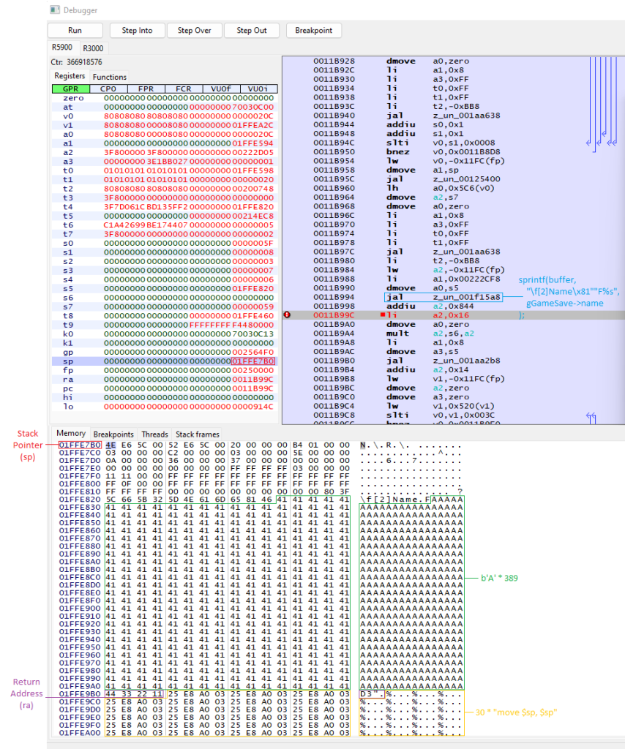The height and width of the screenshot is (749, 625).
Task: Click the Step Out button
Action: click(251, 31)
